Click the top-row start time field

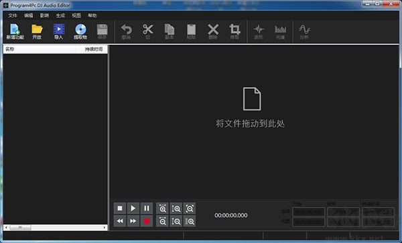(x=308, y=212)
